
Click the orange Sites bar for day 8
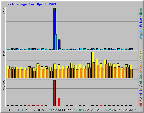pos(39,72)
